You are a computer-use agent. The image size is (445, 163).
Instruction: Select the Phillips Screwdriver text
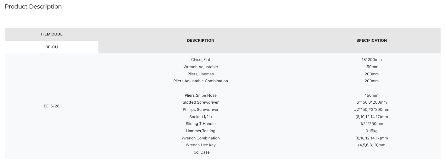[201, 110]
